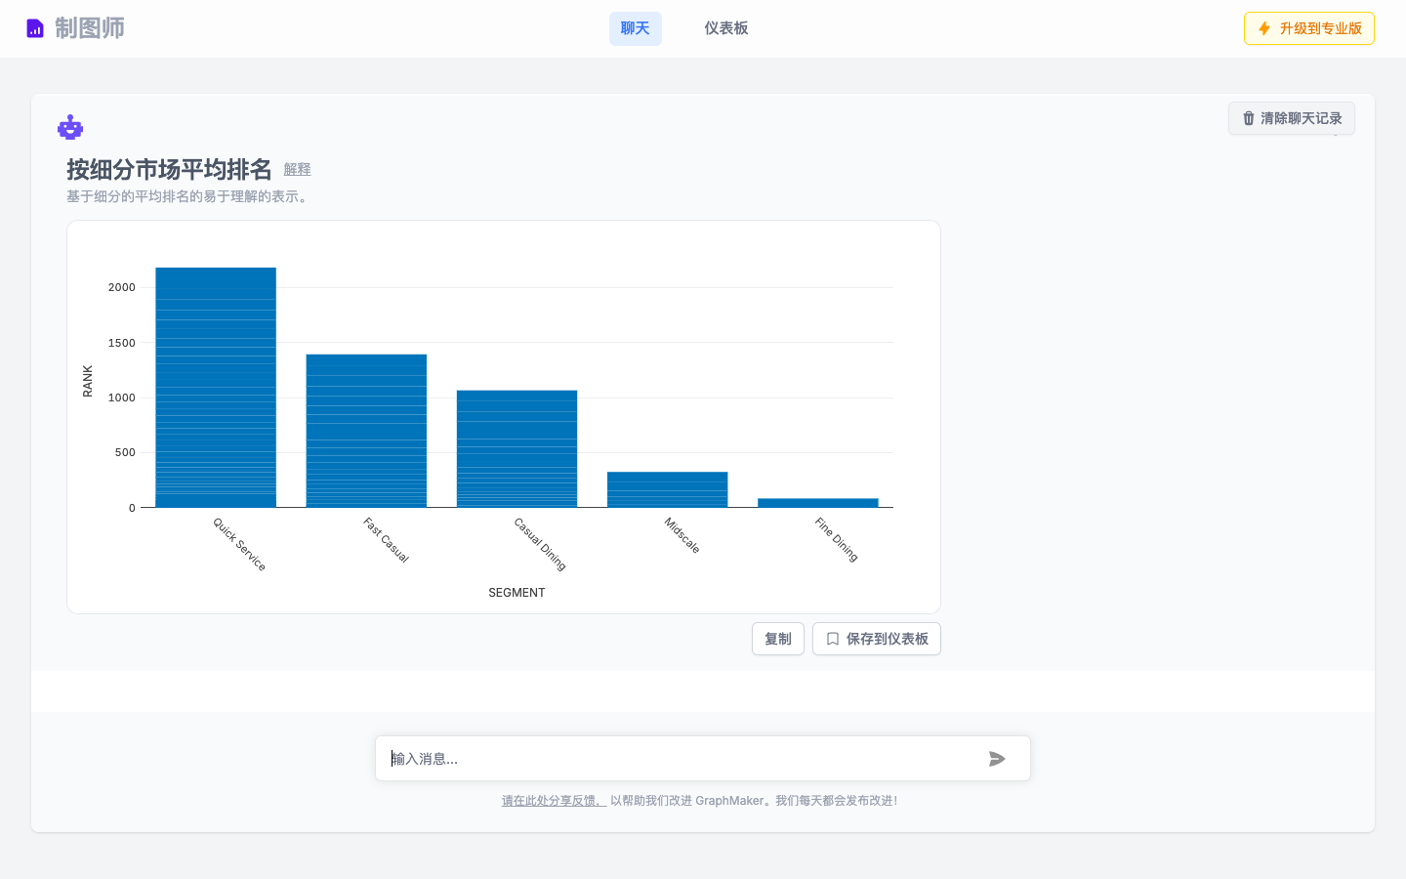Click the 保存到仪表板 button
Image resolution: width=1406 pixels, height=879 pixels.
tap(876, 638)
